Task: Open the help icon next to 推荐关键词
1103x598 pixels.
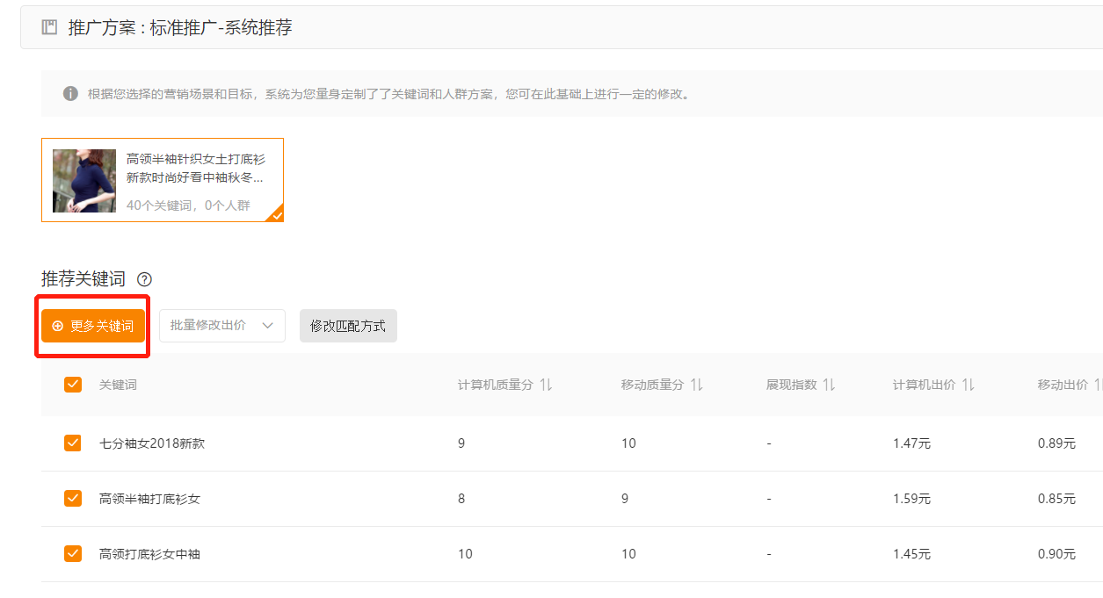Action: click(x=145, y=279)
